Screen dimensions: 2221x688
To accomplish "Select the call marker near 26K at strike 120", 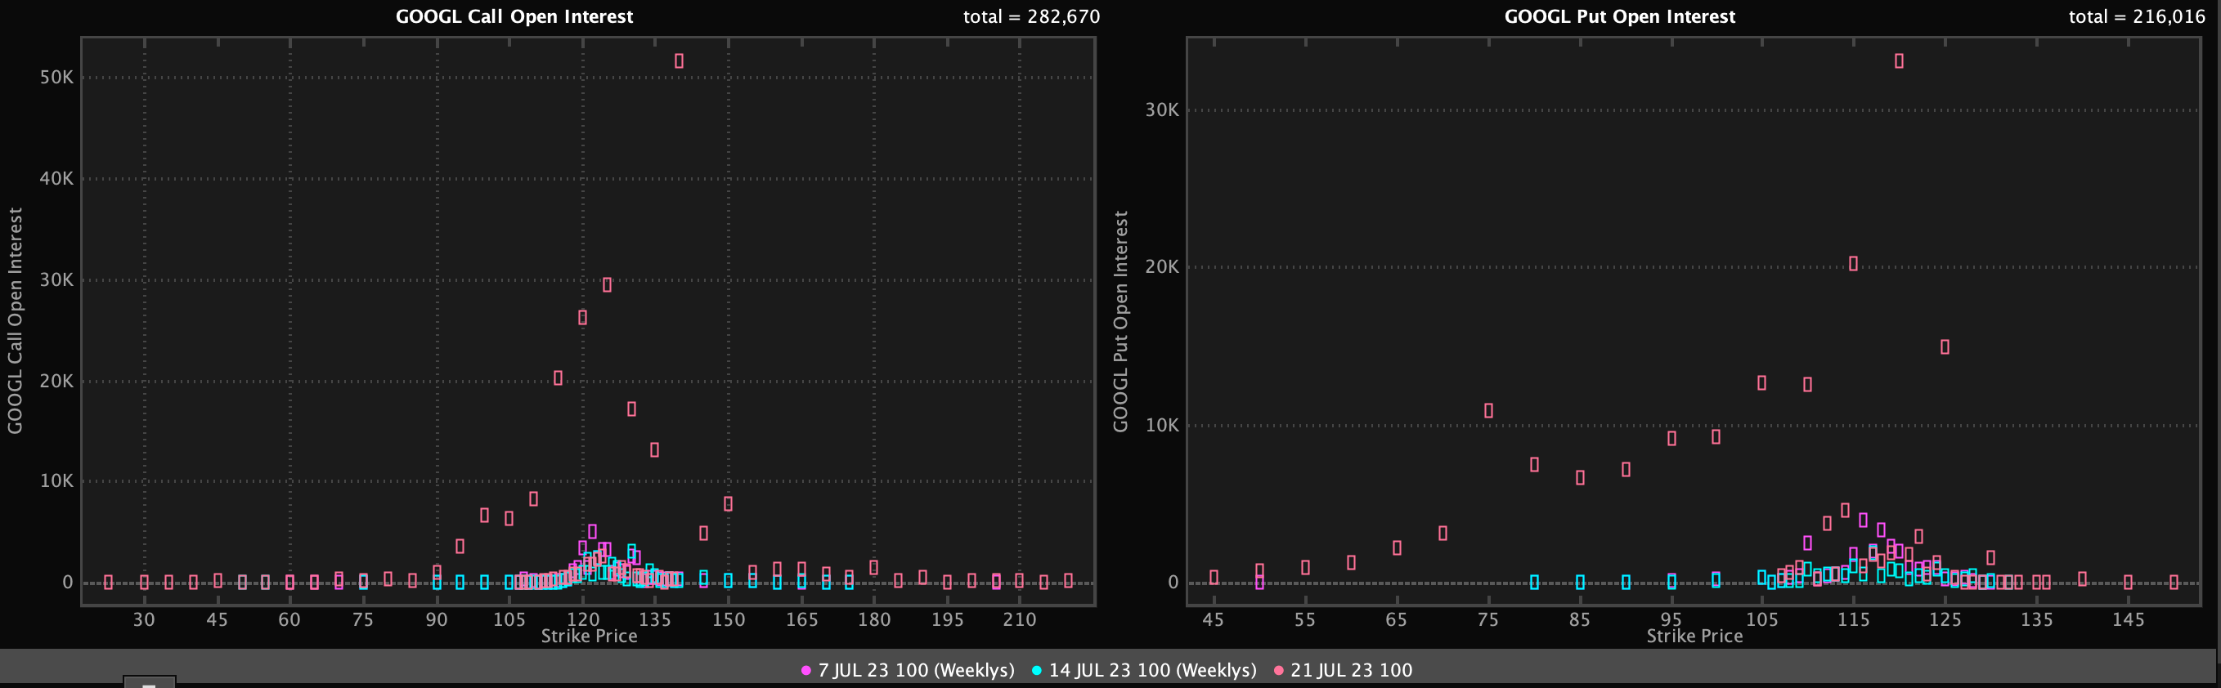I will point(583,318).
